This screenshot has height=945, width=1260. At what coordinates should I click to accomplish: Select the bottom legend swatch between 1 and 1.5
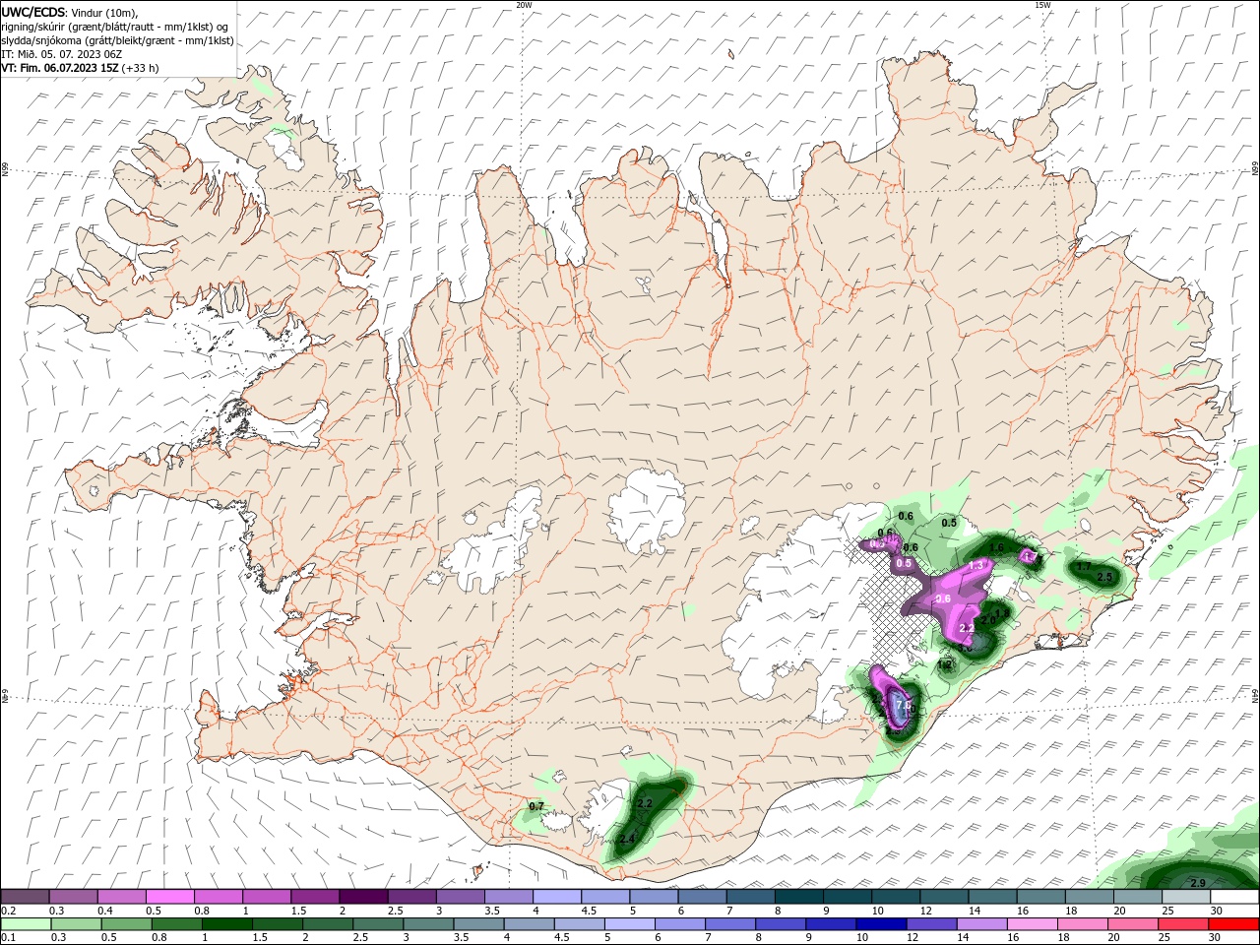(227, 924)
